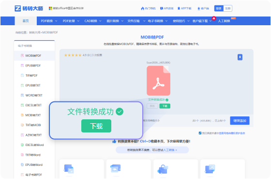
Task: Go to 首页 home tab
Action: point(26,21)
